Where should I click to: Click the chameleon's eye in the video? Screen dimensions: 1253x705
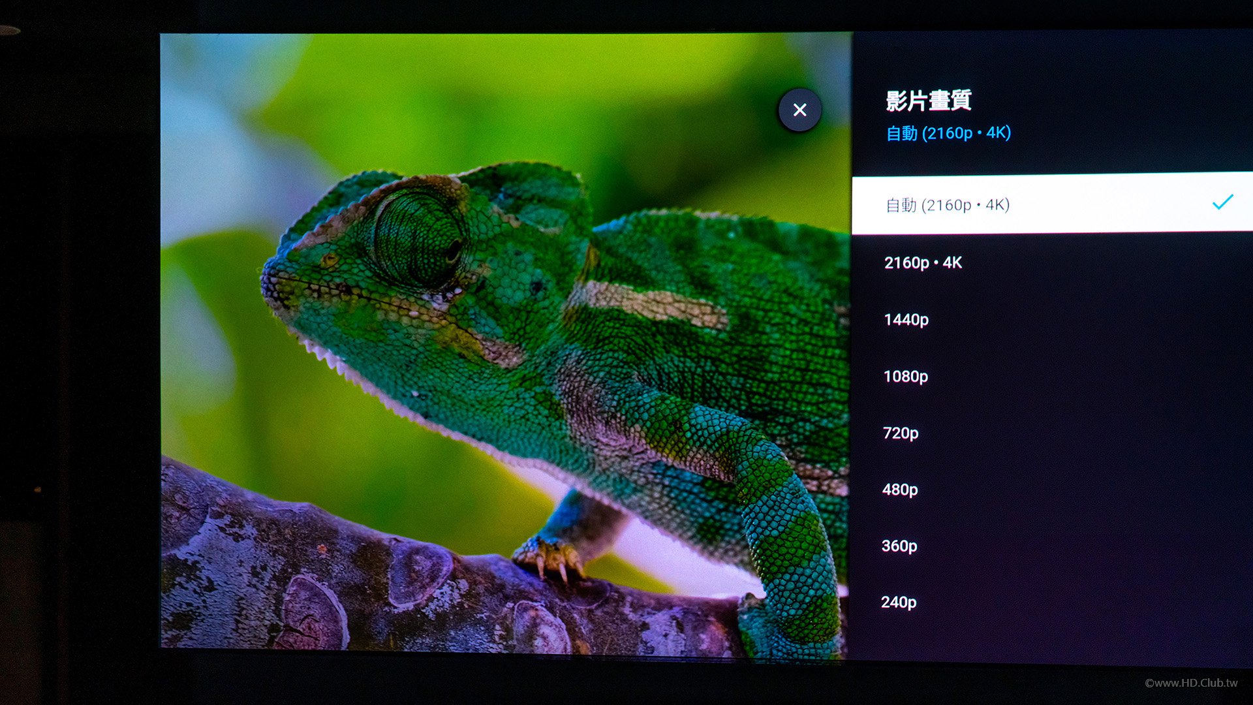pyautogui.click(x=418, y=238)
